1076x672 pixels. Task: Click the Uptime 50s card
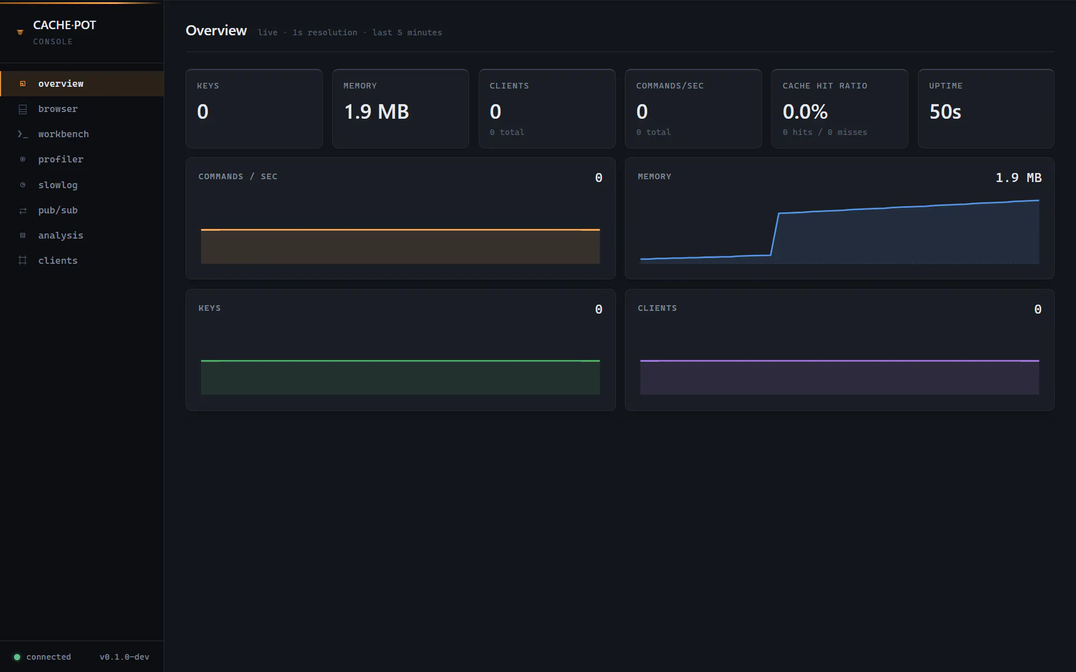(x=986, y=109)
